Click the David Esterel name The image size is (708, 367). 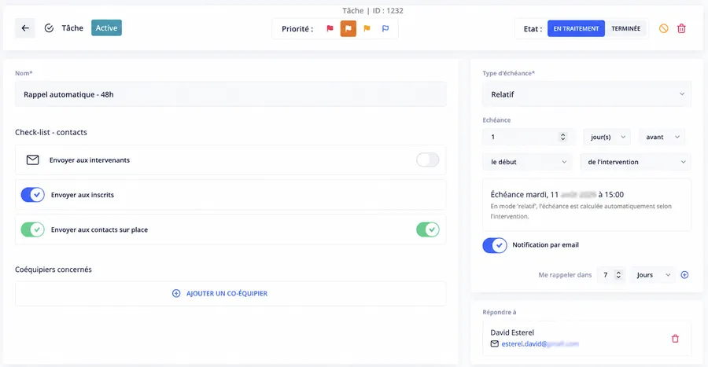click(512, 332)
